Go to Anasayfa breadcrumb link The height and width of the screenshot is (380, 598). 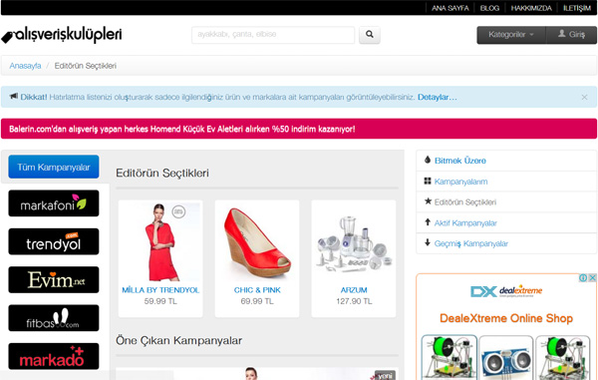coord(25,66)
